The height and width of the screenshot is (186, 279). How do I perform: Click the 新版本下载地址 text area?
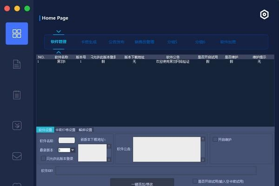(93, 153)
